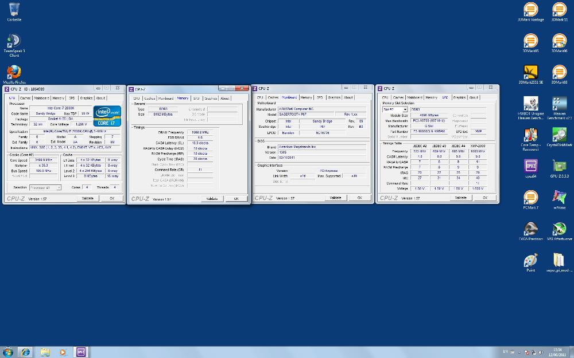The width and height of the screenshot is (574, 358).
Task: Click the Windows Start orb
Action: click(x=7, y=352)
